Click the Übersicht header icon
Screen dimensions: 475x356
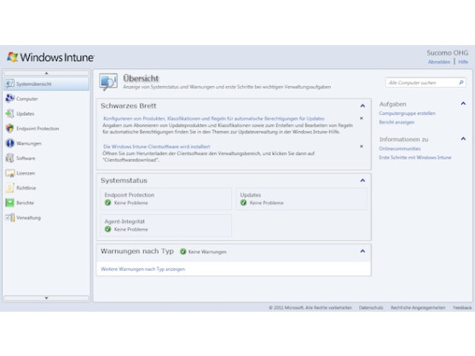(x=108, y=82)
